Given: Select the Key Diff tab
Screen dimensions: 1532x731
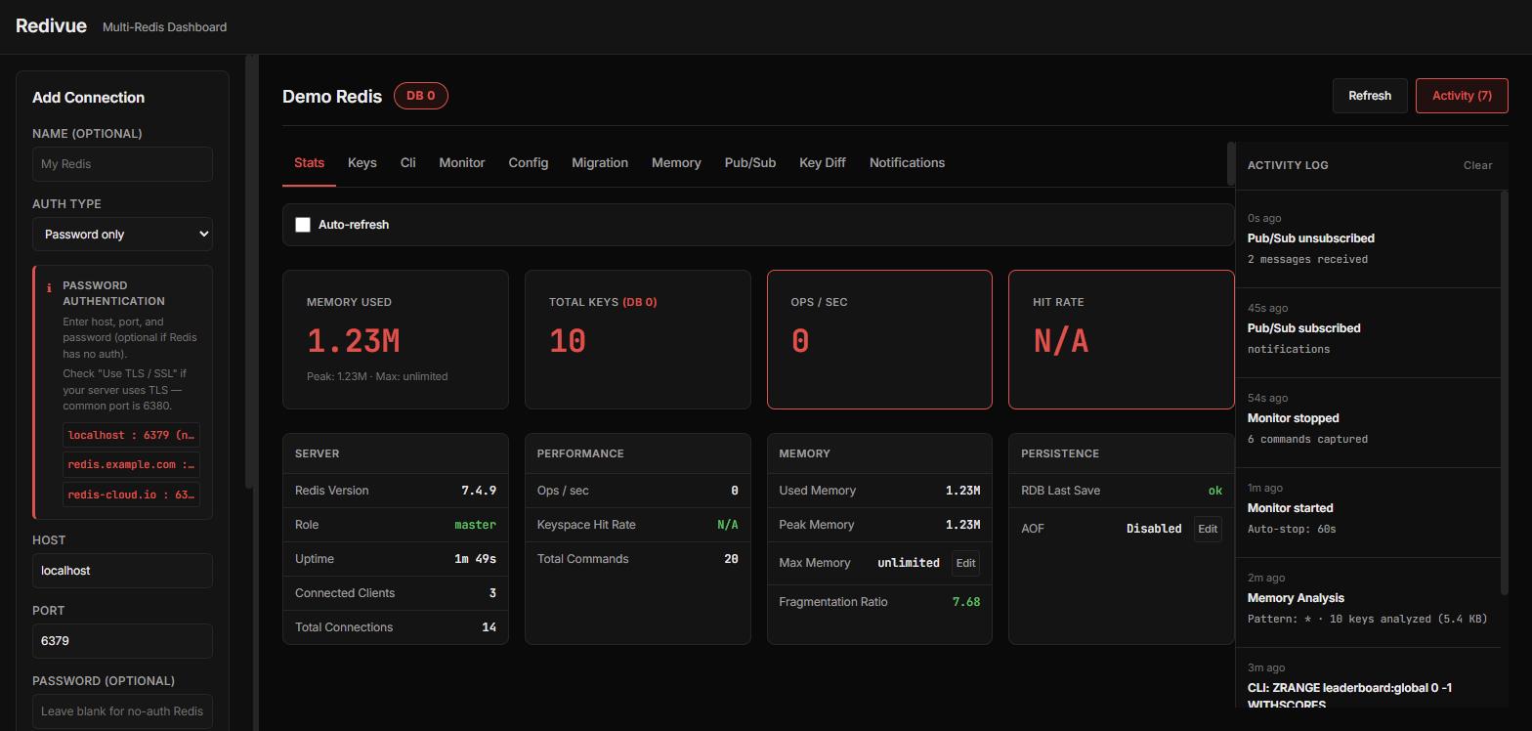Looking at the screenshot, I should pyautogui.click(x=822, y=163).
